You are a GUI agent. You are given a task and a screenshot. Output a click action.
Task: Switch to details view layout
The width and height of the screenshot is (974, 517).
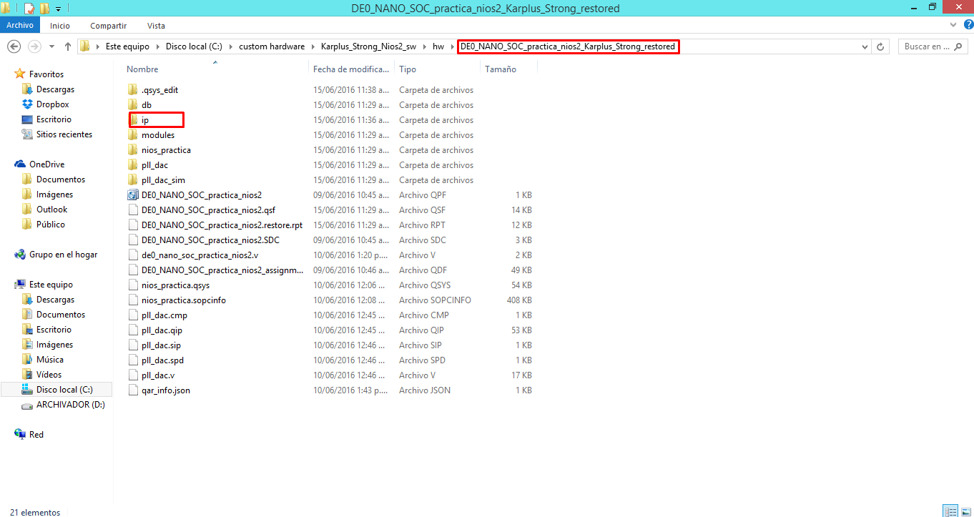(x=950, y=511)
